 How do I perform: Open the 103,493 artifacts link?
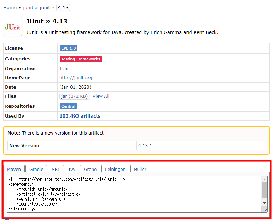tap(80, 116)
